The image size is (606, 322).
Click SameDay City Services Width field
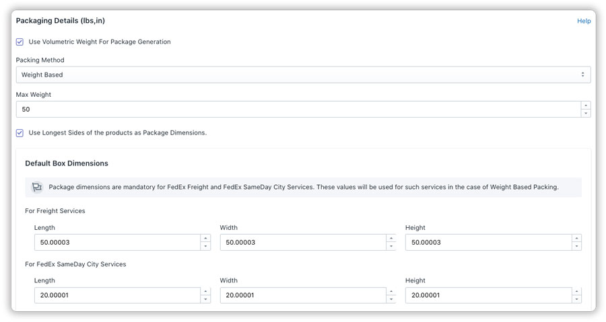coord(303,295)
